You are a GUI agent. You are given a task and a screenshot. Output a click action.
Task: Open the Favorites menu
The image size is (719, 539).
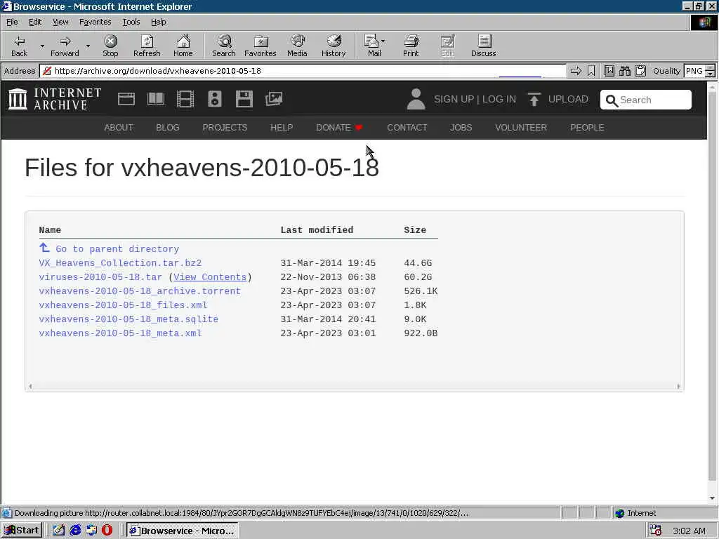(x=95, y=22)
